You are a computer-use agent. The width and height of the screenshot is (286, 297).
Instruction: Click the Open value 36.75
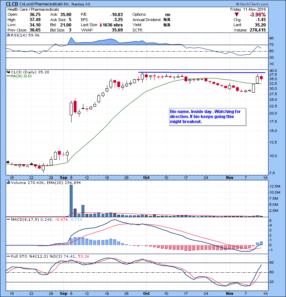coord(35,15)
